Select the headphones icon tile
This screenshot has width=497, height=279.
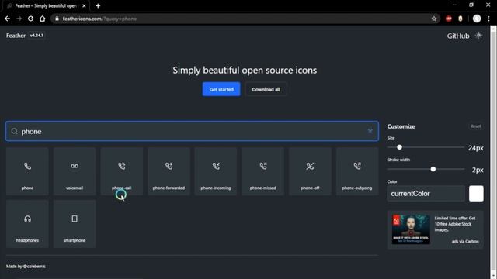point(27,224)
